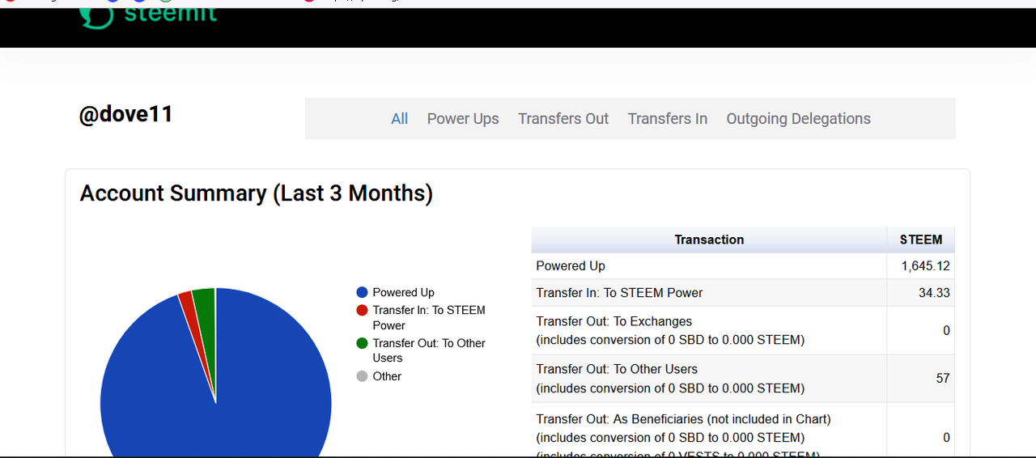Click the 1,645.12 value cell

point(921,266)
